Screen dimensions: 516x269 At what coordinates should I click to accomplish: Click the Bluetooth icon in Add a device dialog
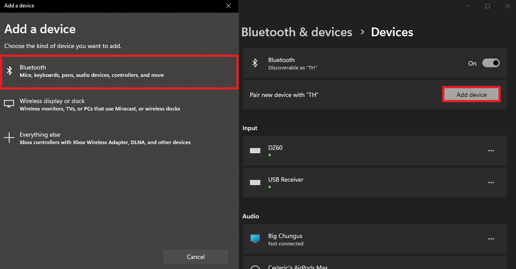pyautogui.click(x=9, y=71)
